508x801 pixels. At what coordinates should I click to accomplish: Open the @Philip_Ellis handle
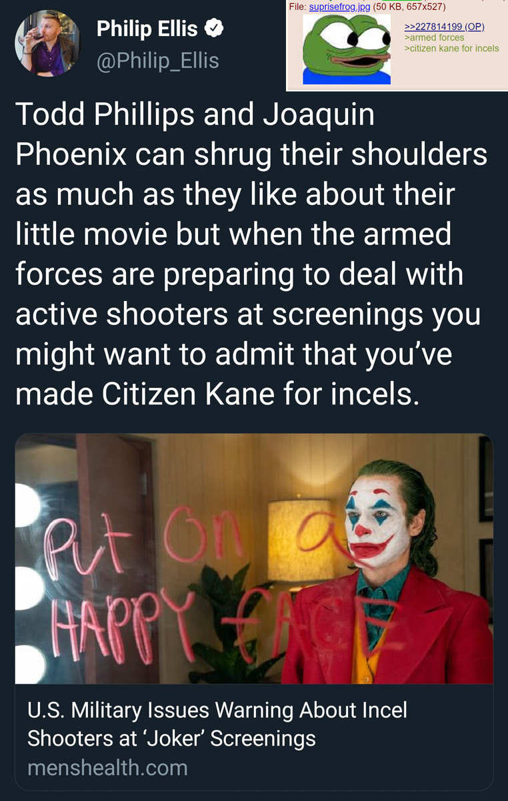[157, 61]
